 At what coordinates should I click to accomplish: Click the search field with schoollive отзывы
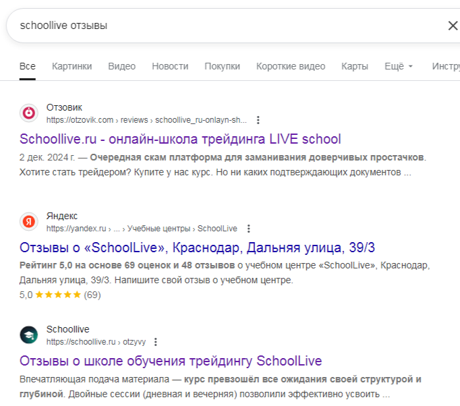coord(223,26)
